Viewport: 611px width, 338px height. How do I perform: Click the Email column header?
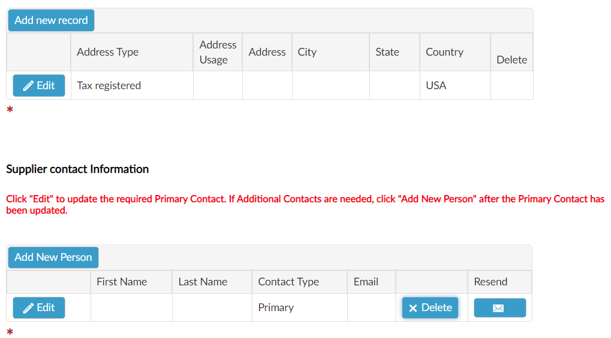(x=366, y=282)
